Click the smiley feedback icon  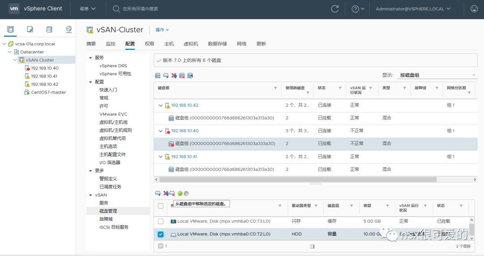coord(474,9)
